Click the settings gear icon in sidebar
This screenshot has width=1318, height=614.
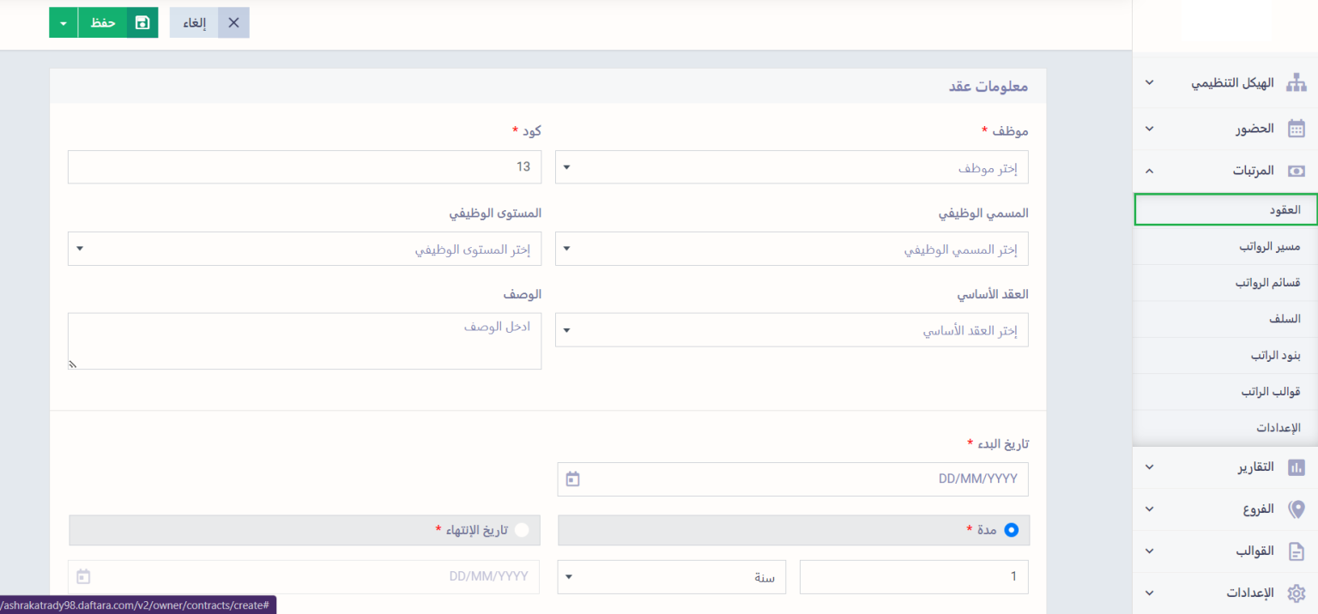1297,593
